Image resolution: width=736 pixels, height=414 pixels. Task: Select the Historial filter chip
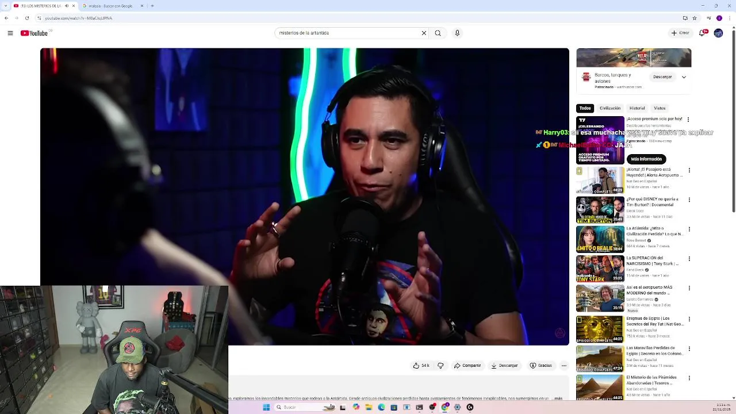(x=637, y=108)
